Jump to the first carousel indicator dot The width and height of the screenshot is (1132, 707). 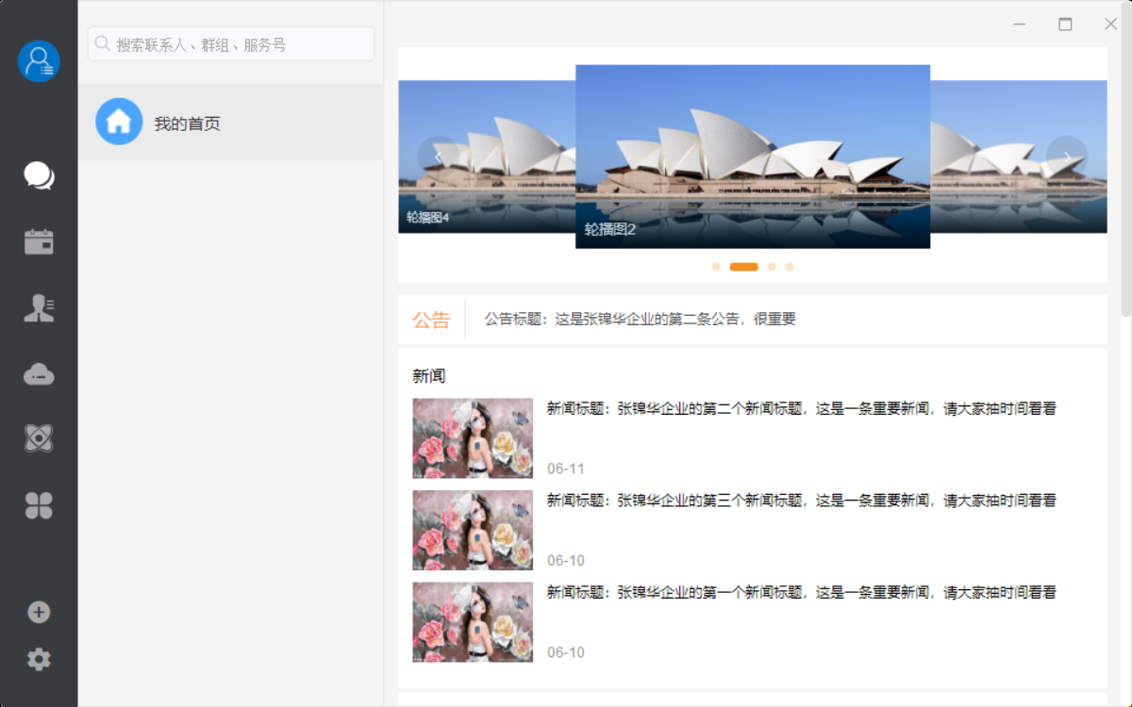717,267
